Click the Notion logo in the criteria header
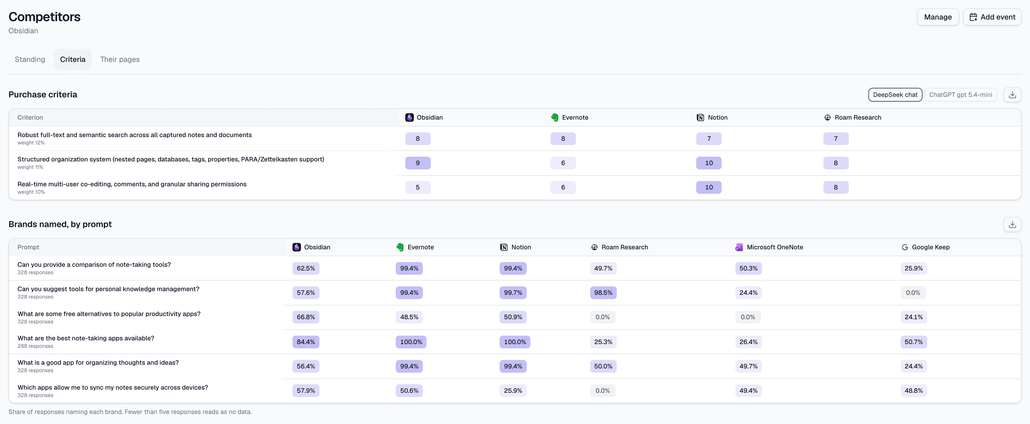Image resolution: width=1030 pixels, height=424 pixels. coord(700,117)
